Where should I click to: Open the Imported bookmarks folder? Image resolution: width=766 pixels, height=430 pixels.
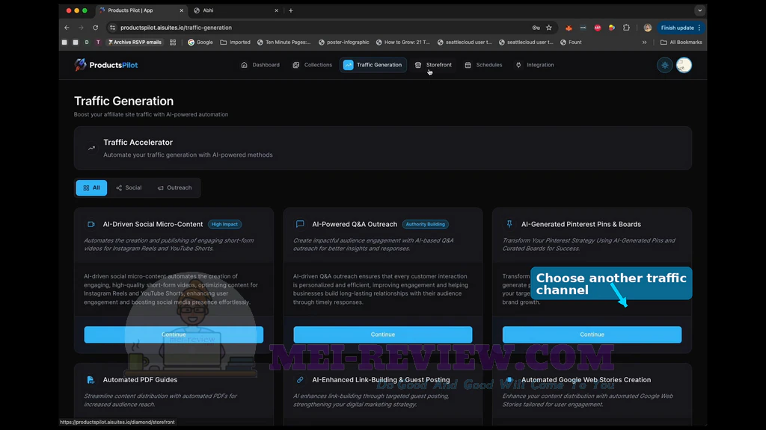point(235,43)
